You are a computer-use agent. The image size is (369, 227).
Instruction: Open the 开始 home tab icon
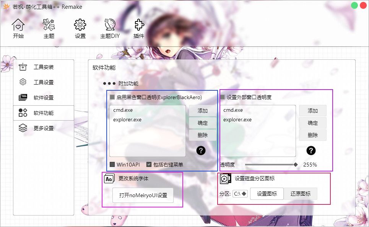[x=18, y=25]
